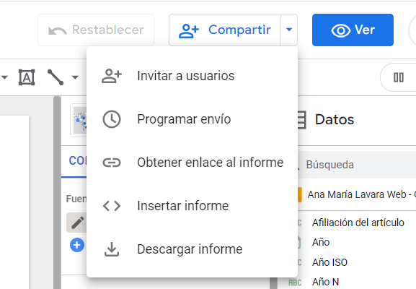The width and height of the screenshot is (416, 289).
Task: Click the Restablecer undo button
Action: 96,30
